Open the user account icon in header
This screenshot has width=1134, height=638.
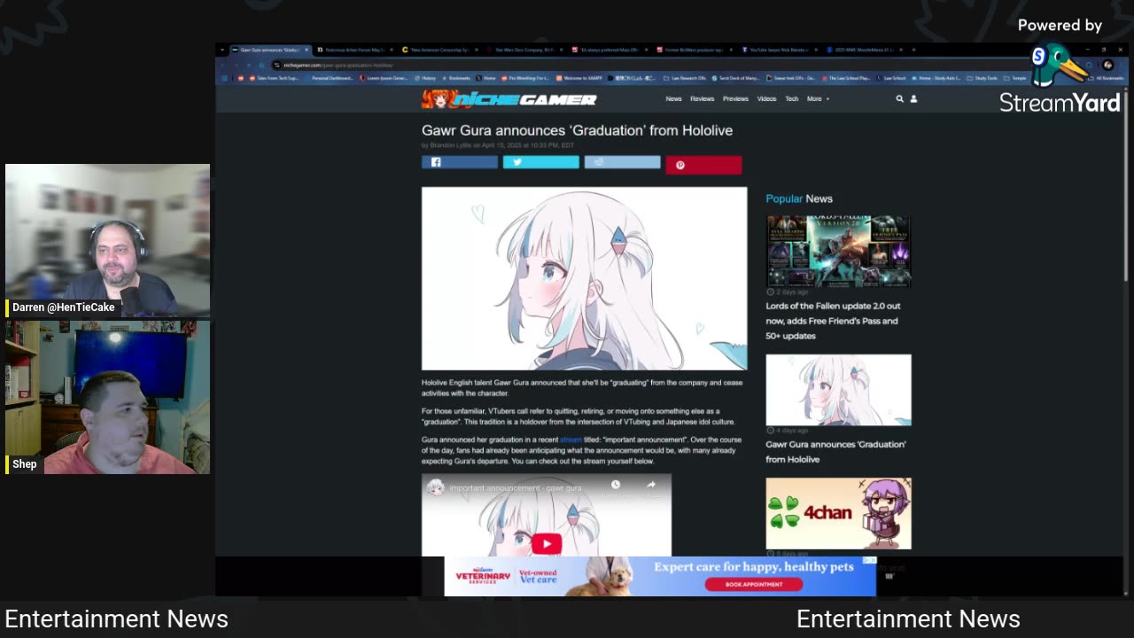[913, 99]
